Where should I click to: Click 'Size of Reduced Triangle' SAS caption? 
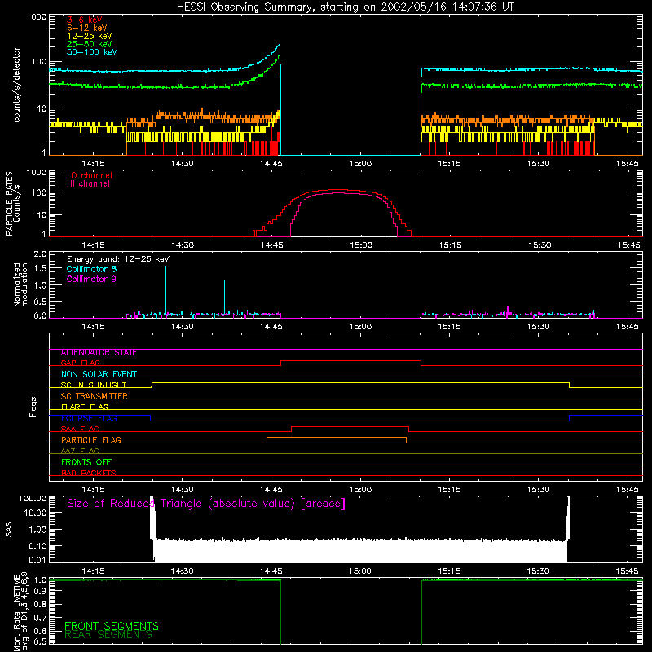206,504
